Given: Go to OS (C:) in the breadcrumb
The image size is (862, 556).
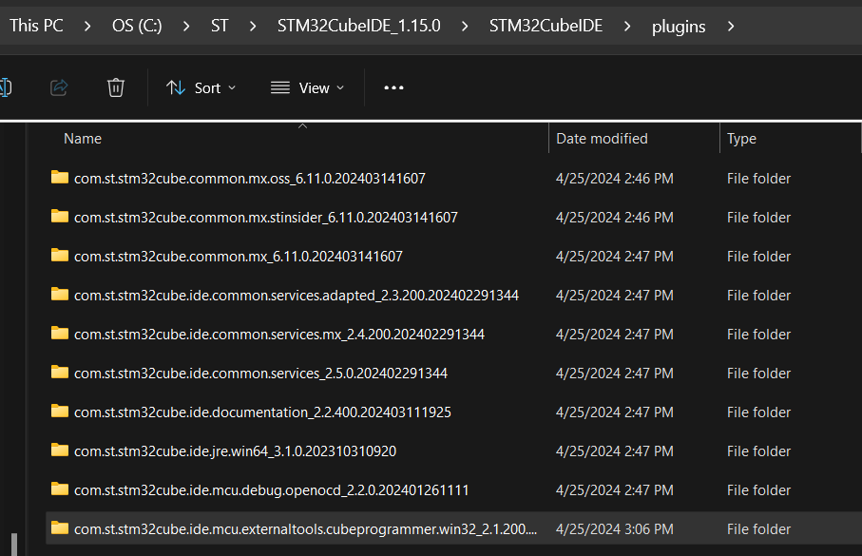Looking at the screenshot, I should click(x=137, y=26).
